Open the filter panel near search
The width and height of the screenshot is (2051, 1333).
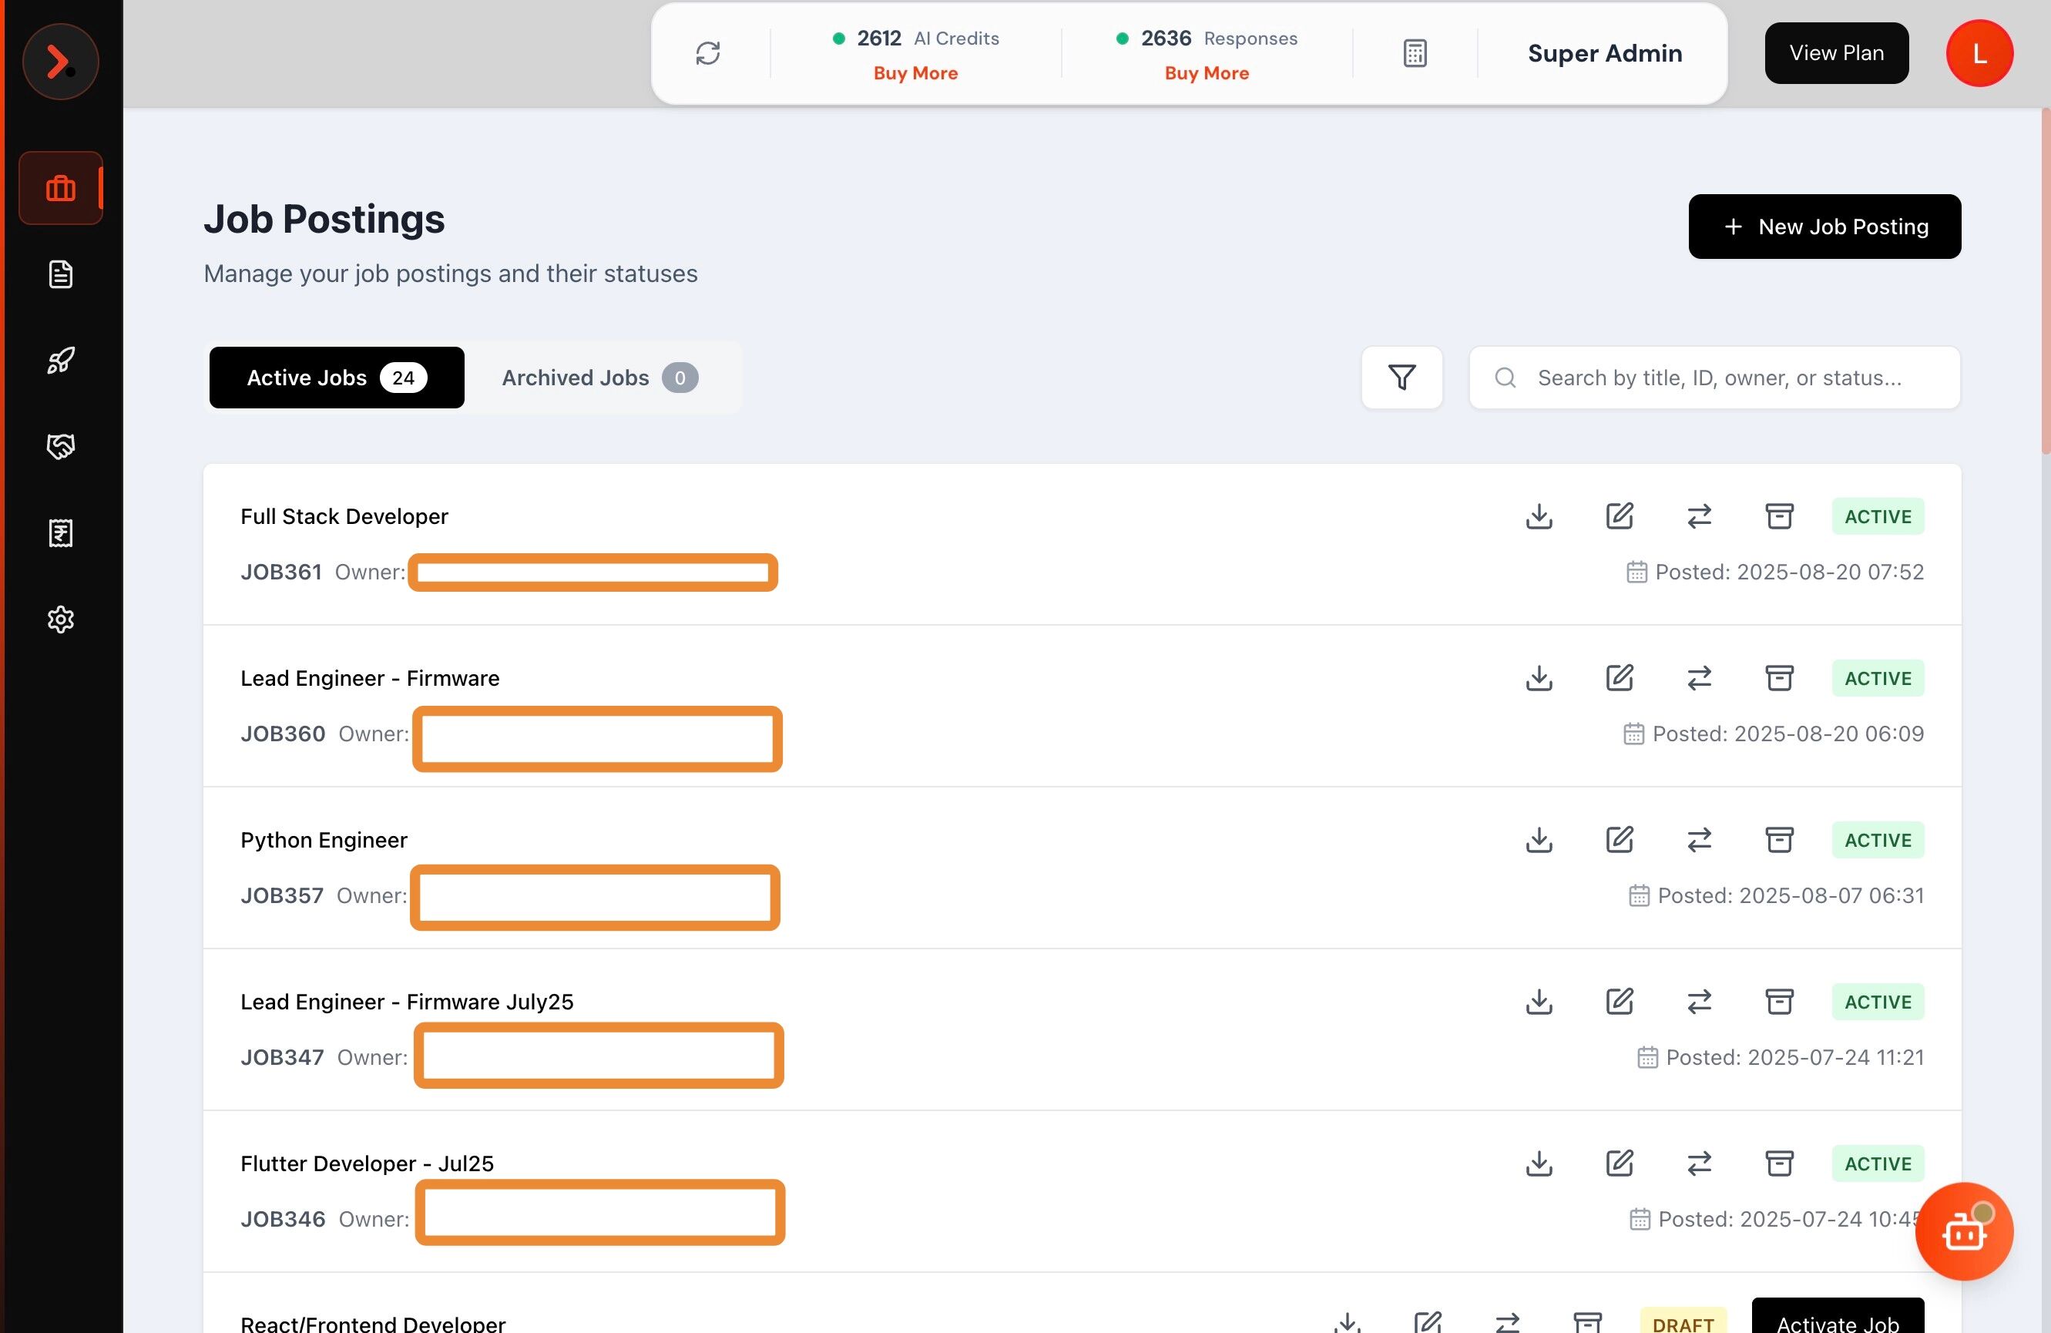click(x=1401, y=378)
